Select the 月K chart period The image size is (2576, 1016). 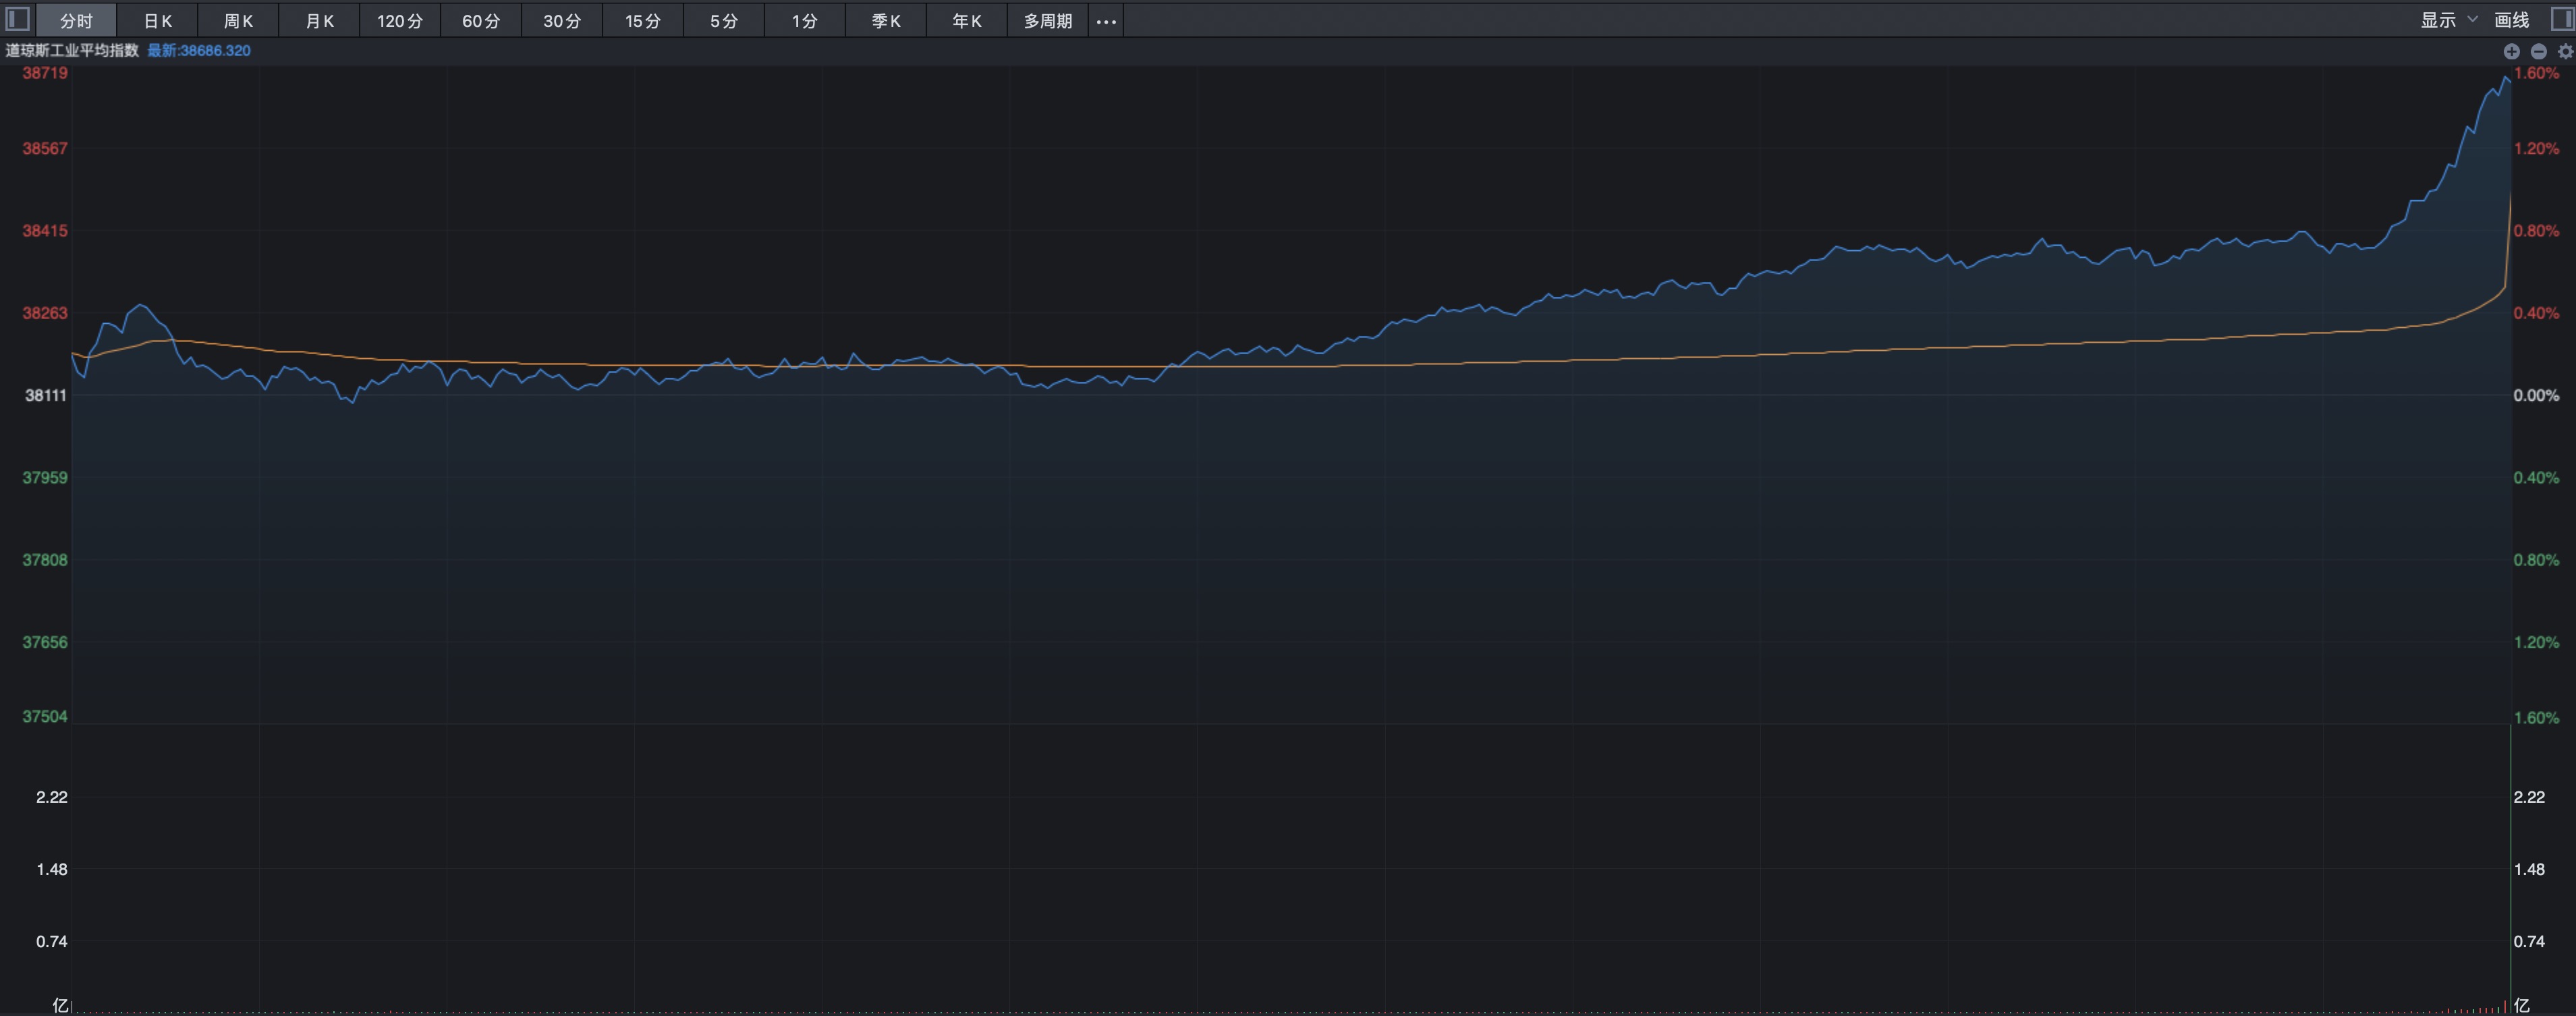(319, 21)
